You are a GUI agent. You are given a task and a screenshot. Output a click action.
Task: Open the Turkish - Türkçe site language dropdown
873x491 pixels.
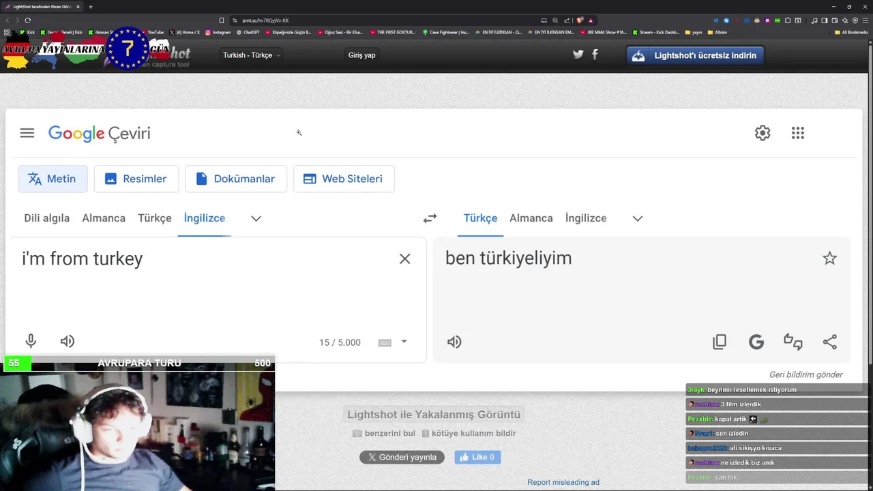[252, 55]
